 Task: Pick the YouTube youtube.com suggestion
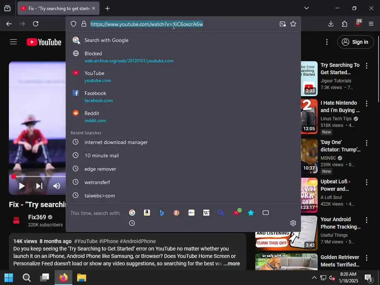point(183,76)
